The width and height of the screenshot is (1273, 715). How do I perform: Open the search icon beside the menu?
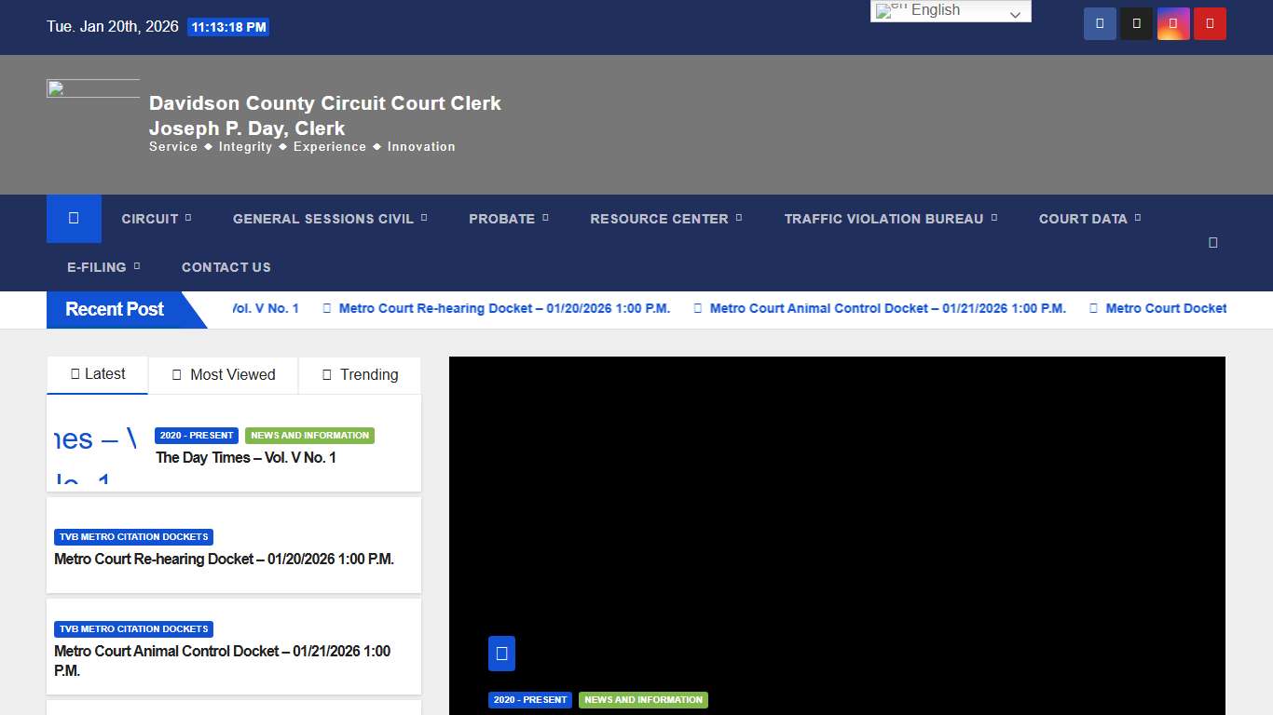(1212, 241)
